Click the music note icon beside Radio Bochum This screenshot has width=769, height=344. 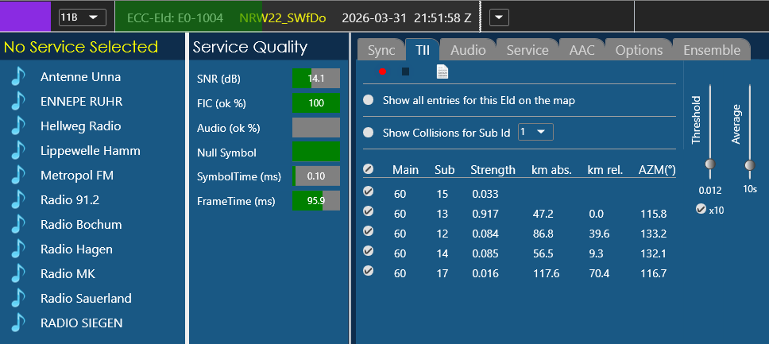[x=18, y=225]
